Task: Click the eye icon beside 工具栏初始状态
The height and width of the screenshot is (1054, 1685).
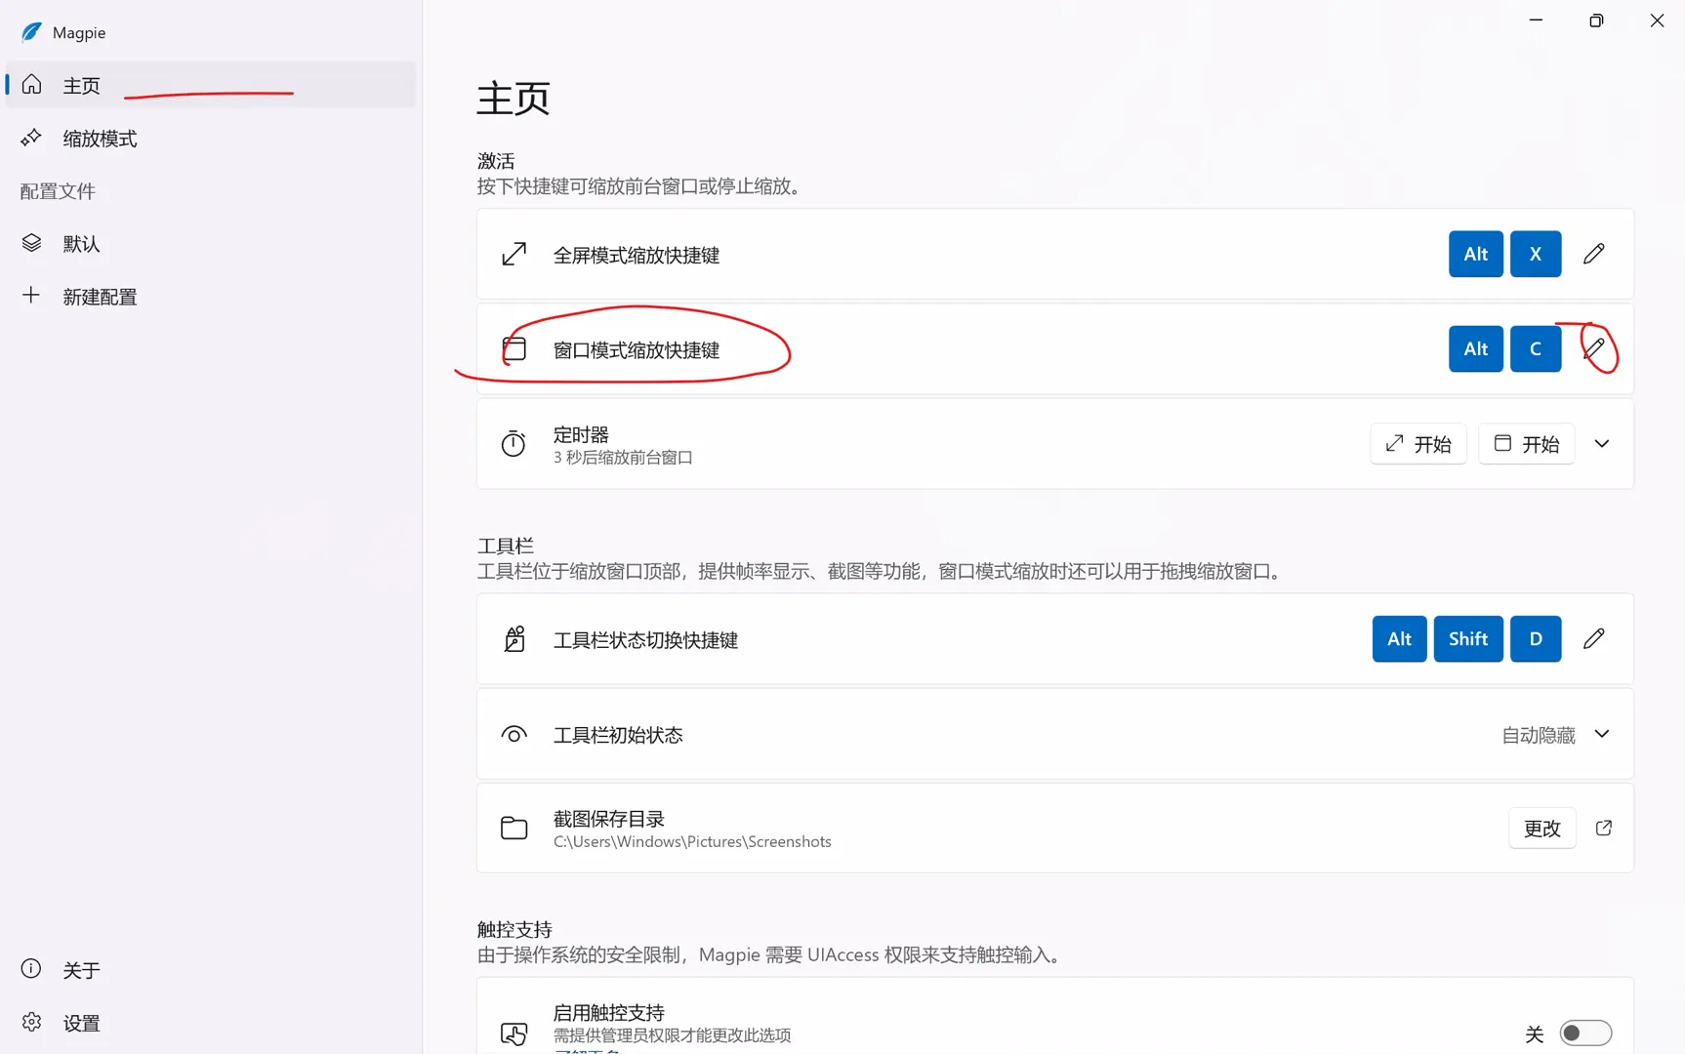Action: [514, 734]
